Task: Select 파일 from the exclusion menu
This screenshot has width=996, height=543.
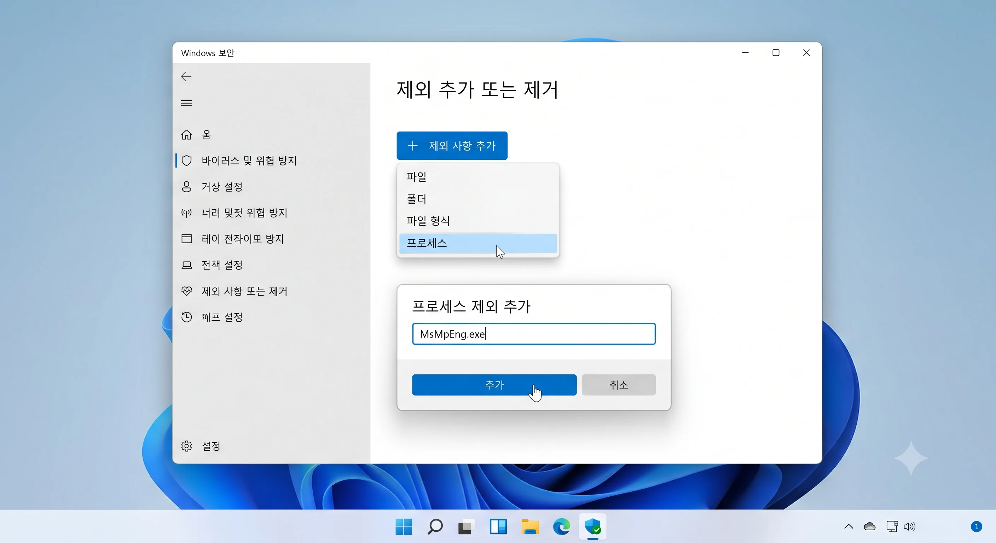Action: (478, 177)
